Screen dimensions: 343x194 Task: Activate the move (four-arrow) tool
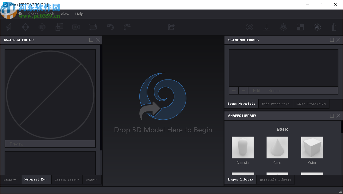(25, 27)
